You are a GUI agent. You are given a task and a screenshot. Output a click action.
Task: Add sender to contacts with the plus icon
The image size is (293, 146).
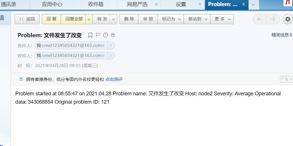(111, 45)
